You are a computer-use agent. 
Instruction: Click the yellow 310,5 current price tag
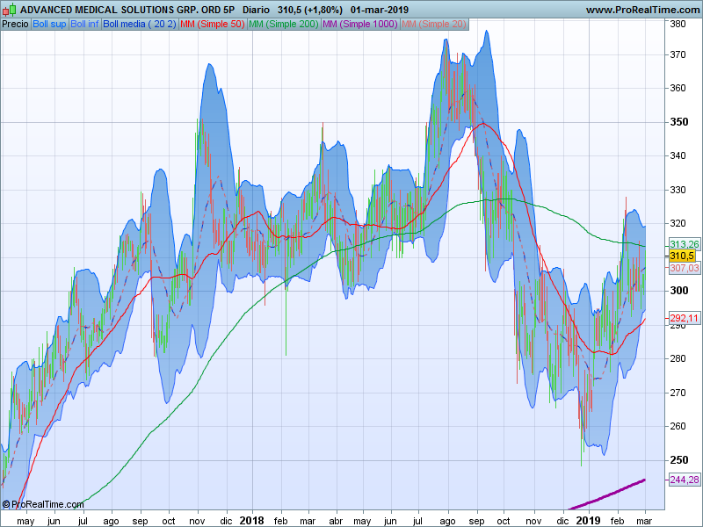pyautogui.click(x=682, y=256)
